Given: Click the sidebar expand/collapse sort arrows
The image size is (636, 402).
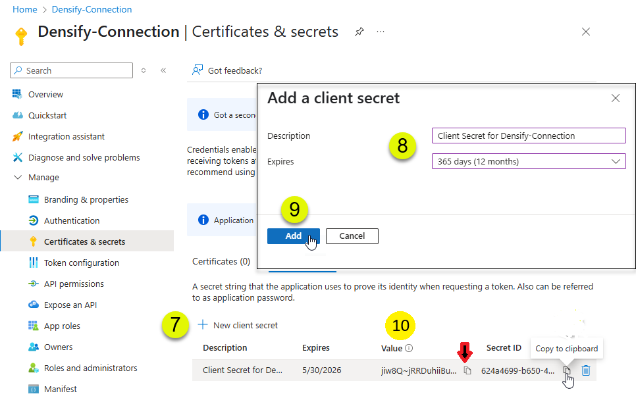Looking at the screenshot, I should pos(143,70).
